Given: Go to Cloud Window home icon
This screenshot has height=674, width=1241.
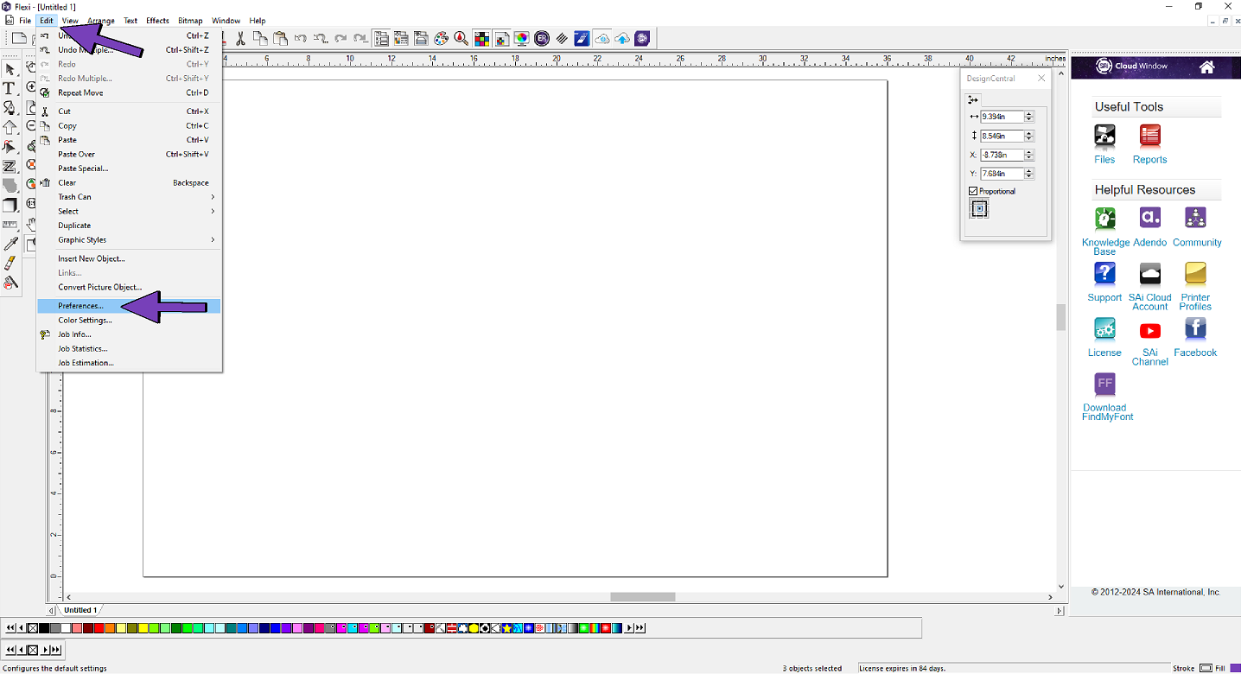Looking at the screenshot, I should (1207, 67).
